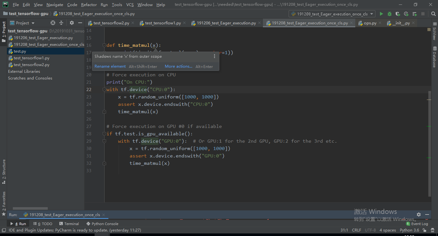Close the __init__.py editor tab

[x=414, y=23]
